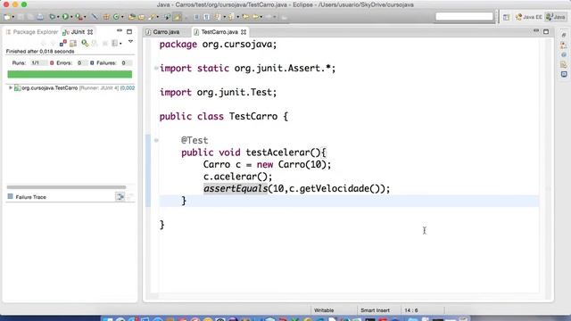Screen dimensions: 571x321
Task: Collapse the @Test method fold marker
Action: 156,140
